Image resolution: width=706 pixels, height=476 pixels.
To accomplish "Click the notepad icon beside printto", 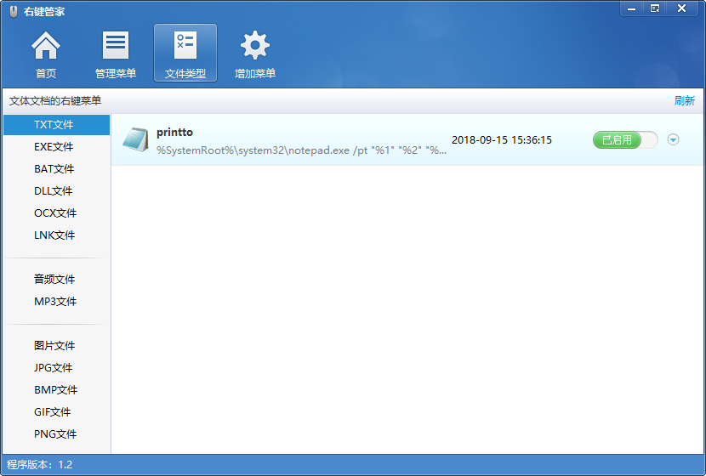I will click(x=135, y=140).
